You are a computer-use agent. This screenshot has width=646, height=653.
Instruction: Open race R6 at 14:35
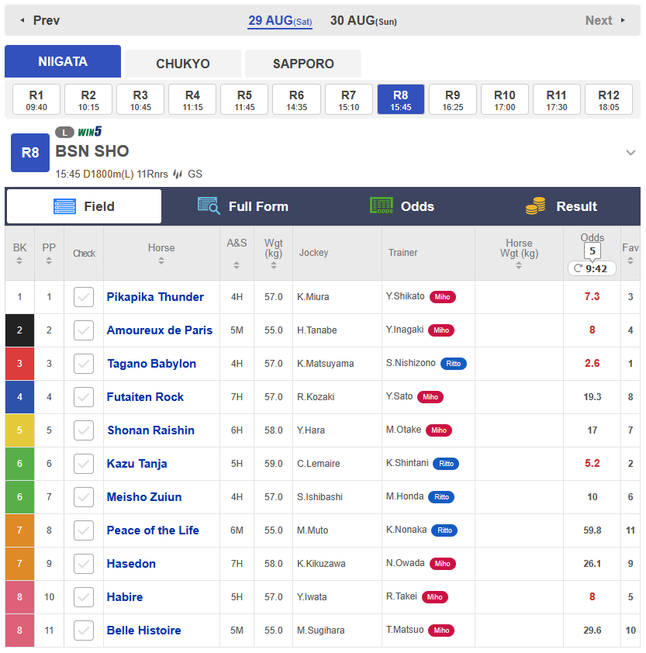(296, 99)
